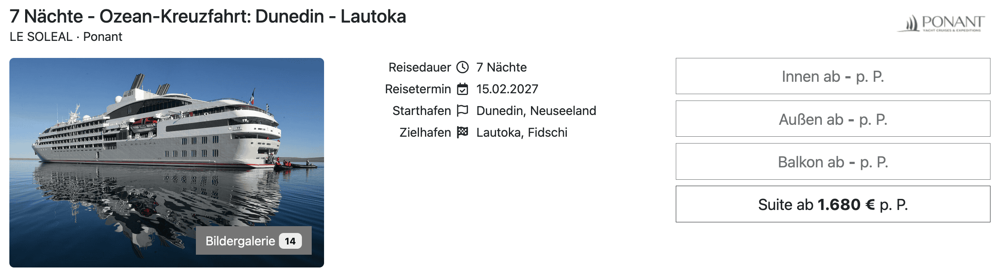
Task: Open the cruise title Dunedin - Lautoka
Action: (x=208, y=17)
